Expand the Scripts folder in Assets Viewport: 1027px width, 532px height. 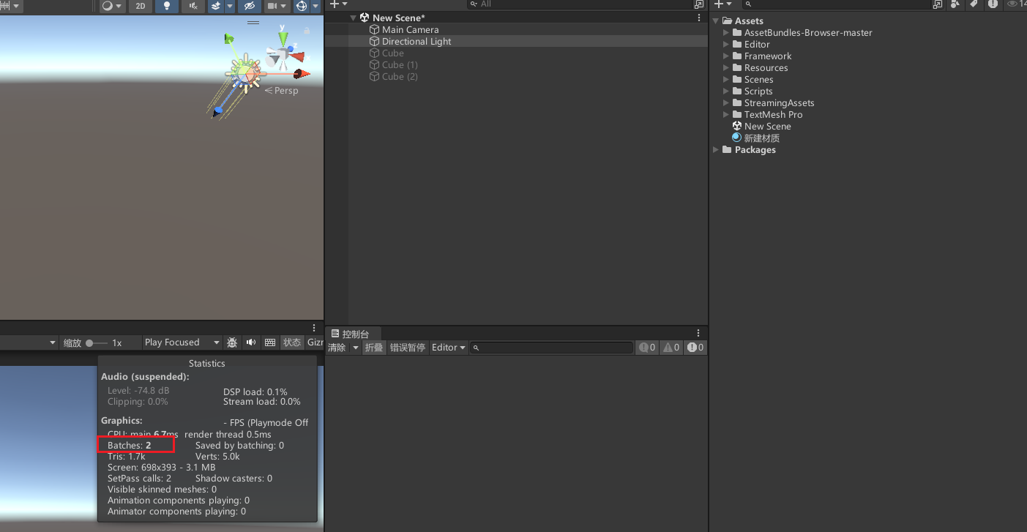click(726, 91)
